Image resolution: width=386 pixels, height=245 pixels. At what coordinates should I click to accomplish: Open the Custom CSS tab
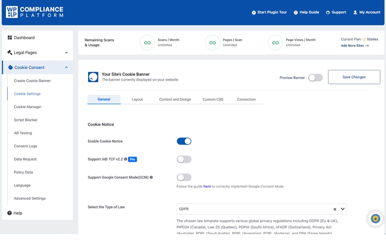[213, 99]
